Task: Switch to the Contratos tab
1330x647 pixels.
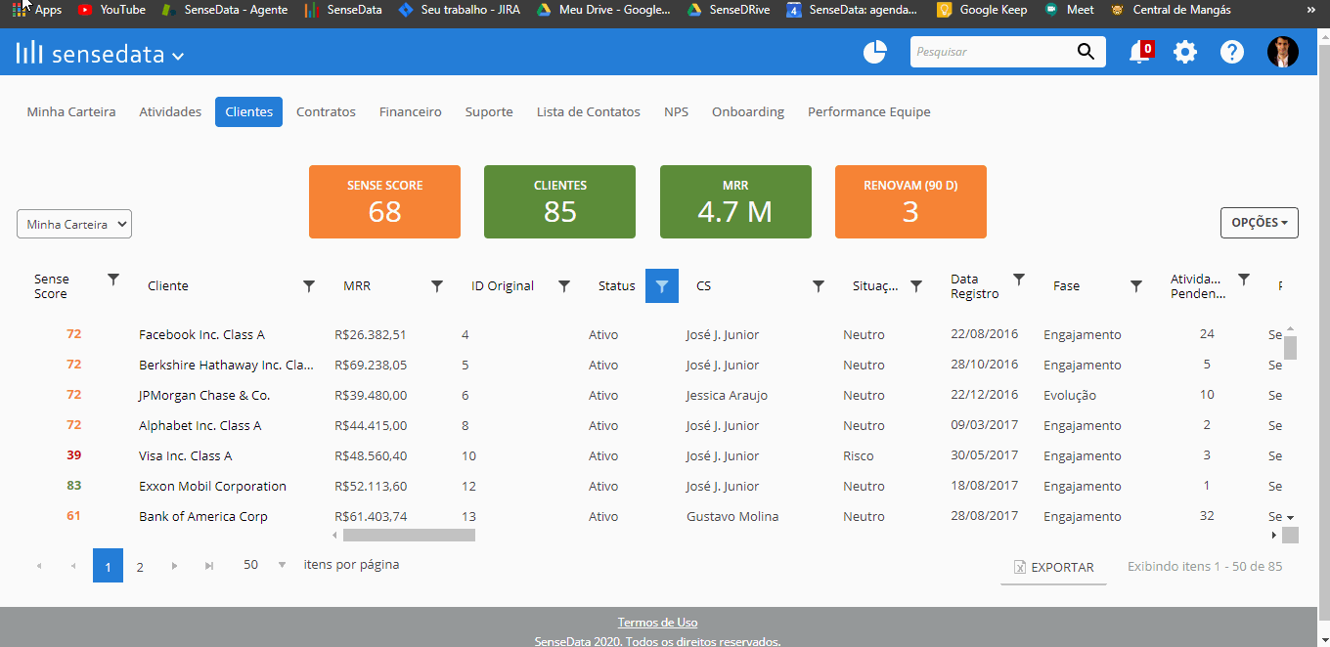Action: pyautogui.click(x=326, y=112)
